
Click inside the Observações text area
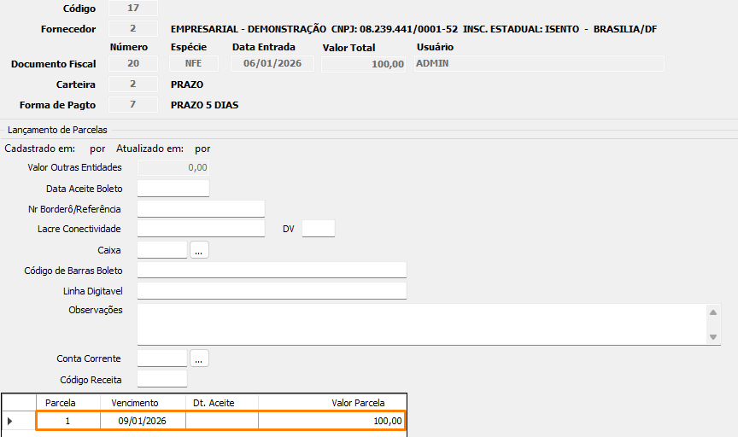pyautogui.click(x=422, y=324)
